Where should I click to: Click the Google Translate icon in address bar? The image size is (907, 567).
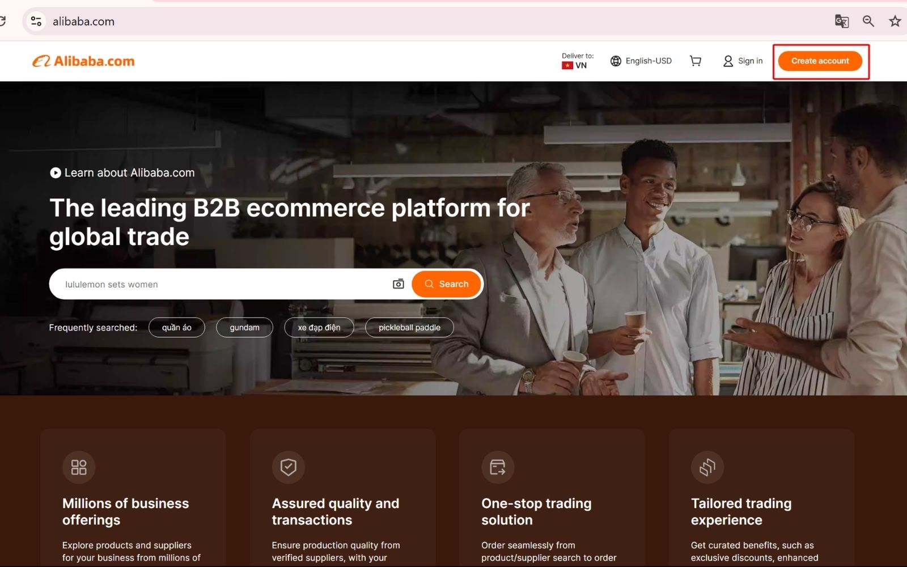click(842, 21)
